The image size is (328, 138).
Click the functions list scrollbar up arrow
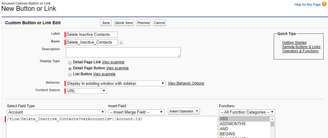click(x=272, y=119)
